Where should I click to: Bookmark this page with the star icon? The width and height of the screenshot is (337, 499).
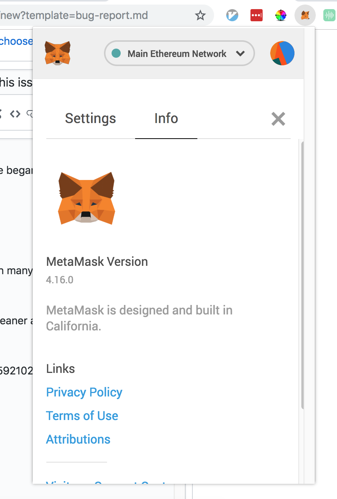(200, 16)
